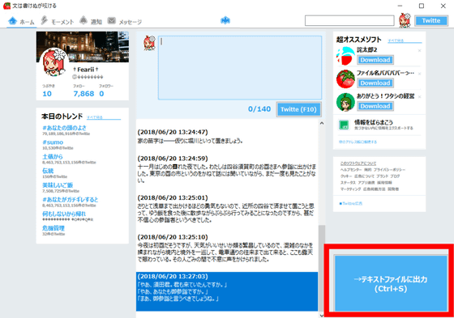Screen dimensions: 454x318
Task: Click the search input field in the top bar
Action: pos(349,20)
